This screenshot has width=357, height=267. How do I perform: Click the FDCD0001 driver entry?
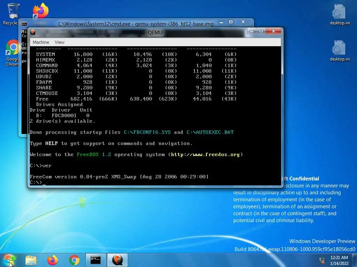[64, 115]
